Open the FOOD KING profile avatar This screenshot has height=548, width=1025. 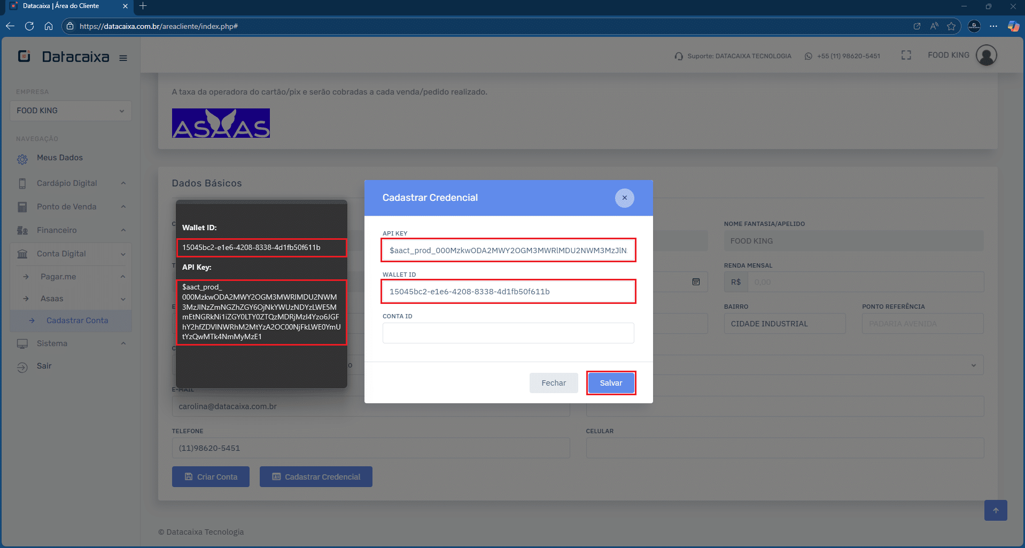[986, 54]
